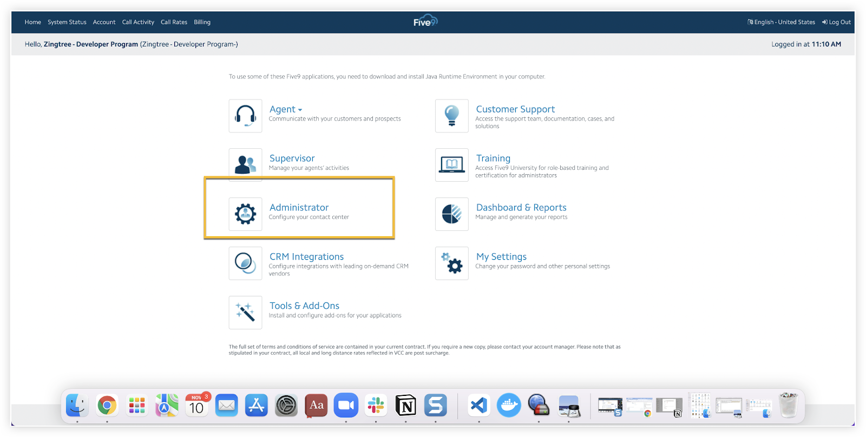Click the Five9 logo in header

tap(425, 21)
